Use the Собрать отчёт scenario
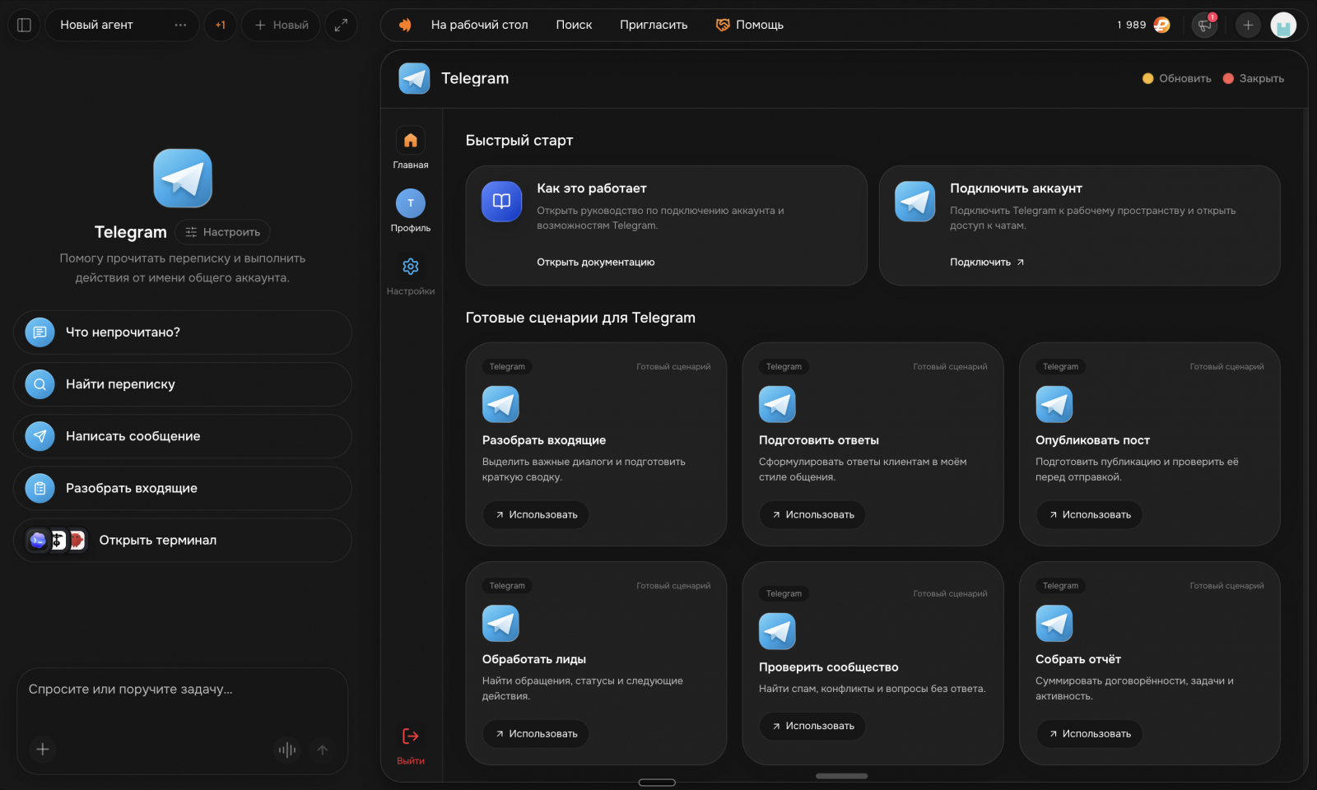 pyautogui.click(x=1089, y=733)
